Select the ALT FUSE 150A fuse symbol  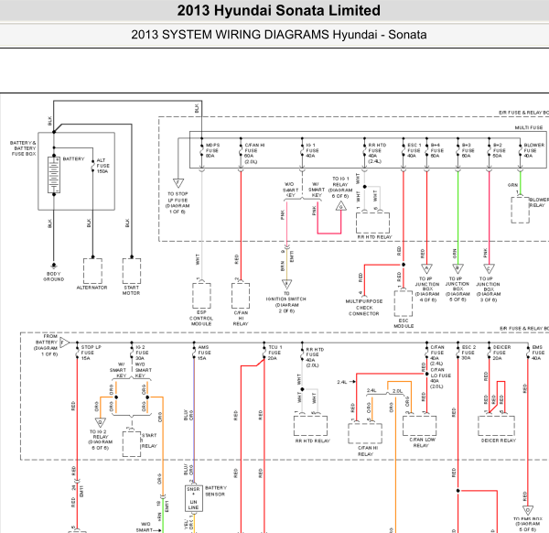click(92, 166)
